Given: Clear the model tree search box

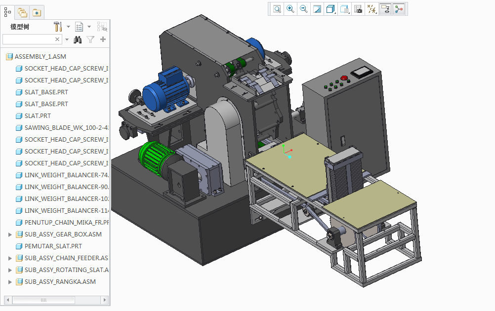Looking at the screenshot, I should [57, 39].
